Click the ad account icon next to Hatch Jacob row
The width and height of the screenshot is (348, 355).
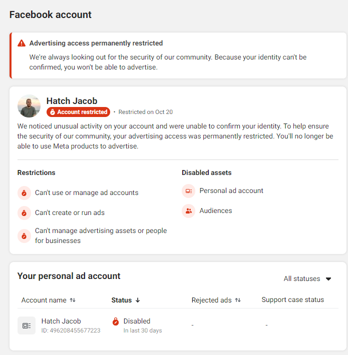pyautogui.click(x=27, y=325)
